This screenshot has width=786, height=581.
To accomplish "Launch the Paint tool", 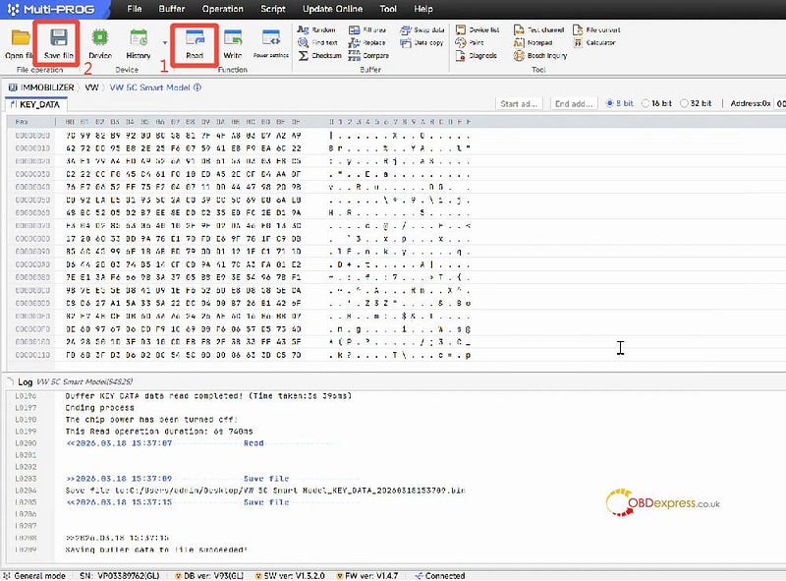I will (x=470, y=42).
